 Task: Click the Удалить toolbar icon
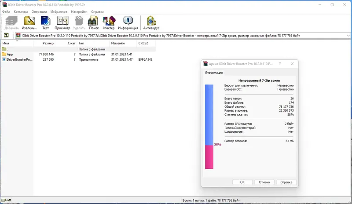click(79, 21)
